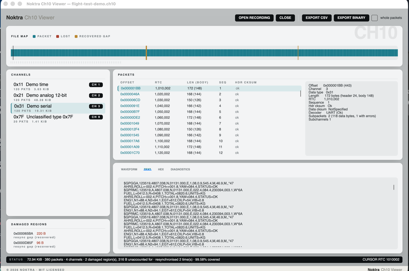Image resolution: width=409 pixels, height=271 pixels.
Task: Click RTC value 1,060,002
Action: click(x=162, y=118)
